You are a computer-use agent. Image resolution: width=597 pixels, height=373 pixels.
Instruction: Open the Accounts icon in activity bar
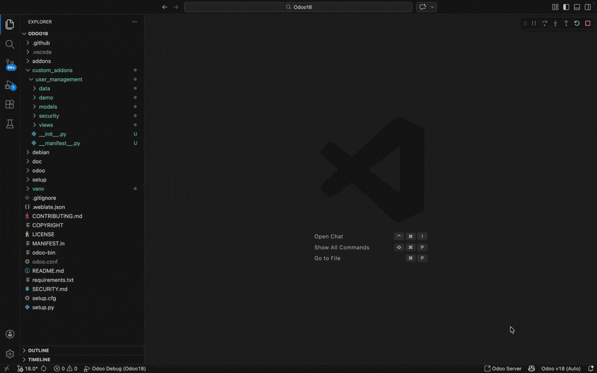(x=10, y=334)
